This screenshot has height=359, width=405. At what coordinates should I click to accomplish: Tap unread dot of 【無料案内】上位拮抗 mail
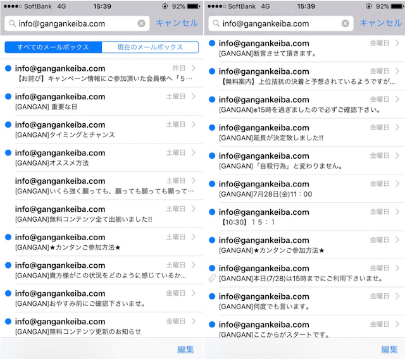point(212,71)
